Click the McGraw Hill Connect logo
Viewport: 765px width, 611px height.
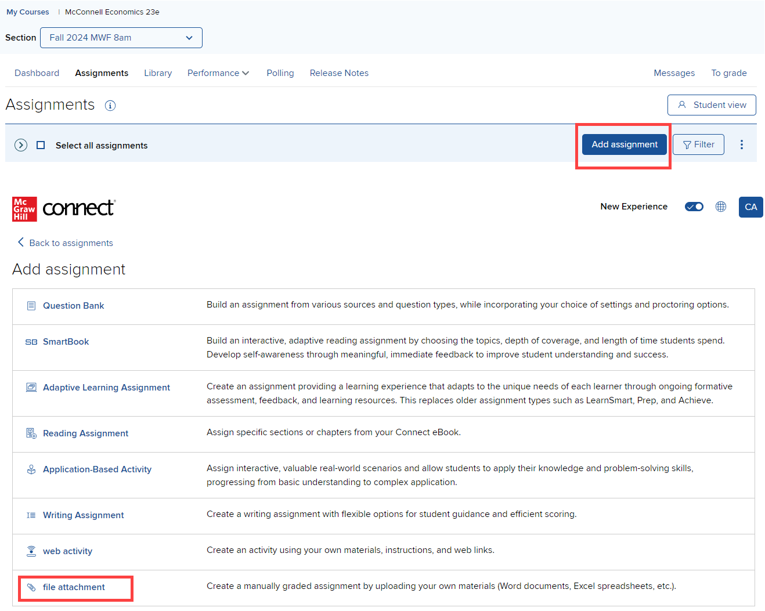(64, 208)
